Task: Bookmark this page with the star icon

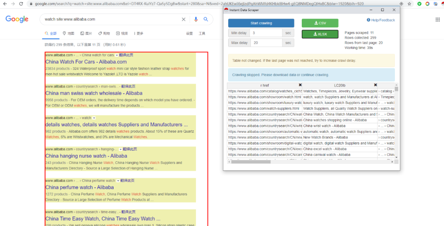Action: pos(409,4)
